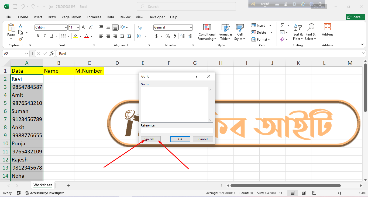Image resolution: width=368 pixels, height=197 pixels.
Task: Open the Sort & Filter menu
Action: (298, 32)
